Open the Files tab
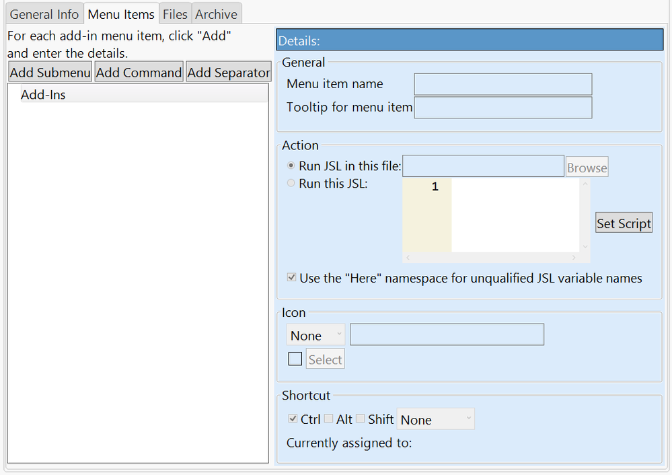The image size is (672, 475). pos(175,14)
